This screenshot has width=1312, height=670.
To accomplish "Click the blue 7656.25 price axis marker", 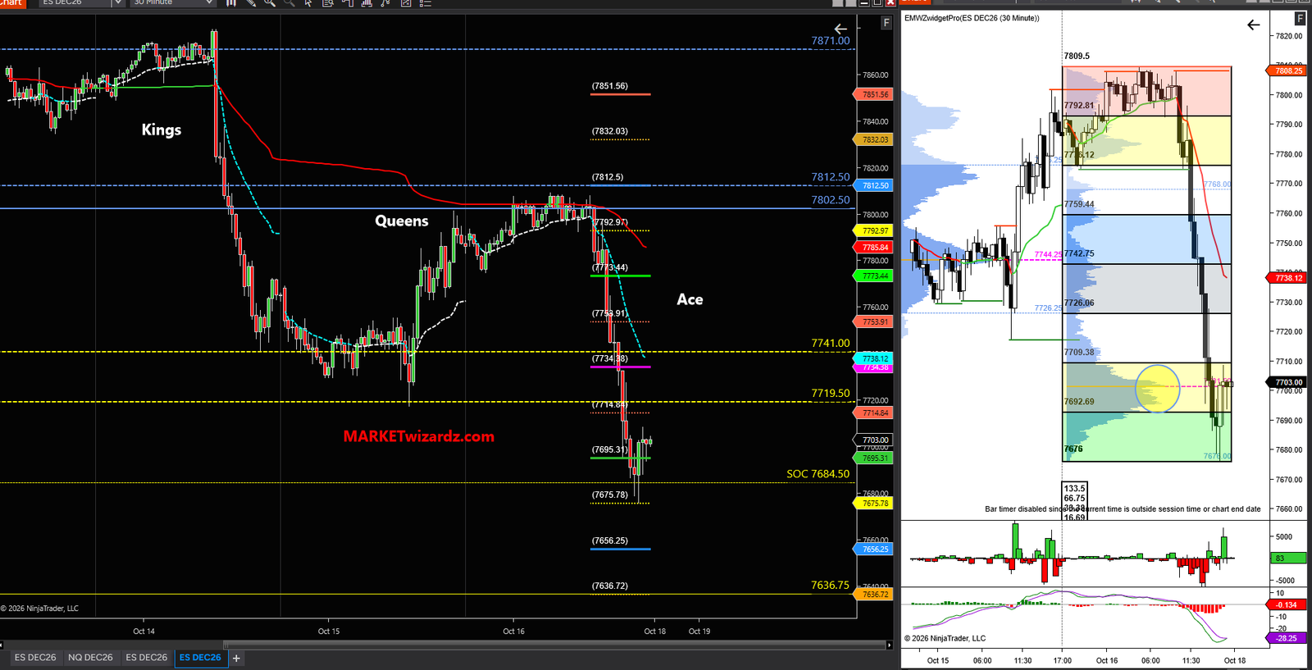I will (875, 549).
